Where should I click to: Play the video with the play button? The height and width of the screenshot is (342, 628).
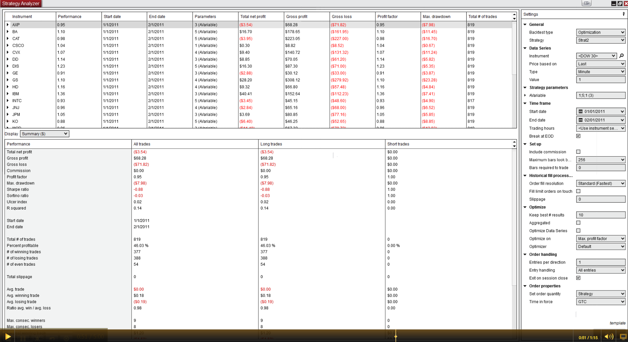pos(8,337)
